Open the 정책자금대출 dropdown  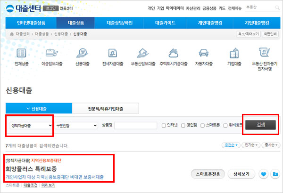click(x=31, y=125)
